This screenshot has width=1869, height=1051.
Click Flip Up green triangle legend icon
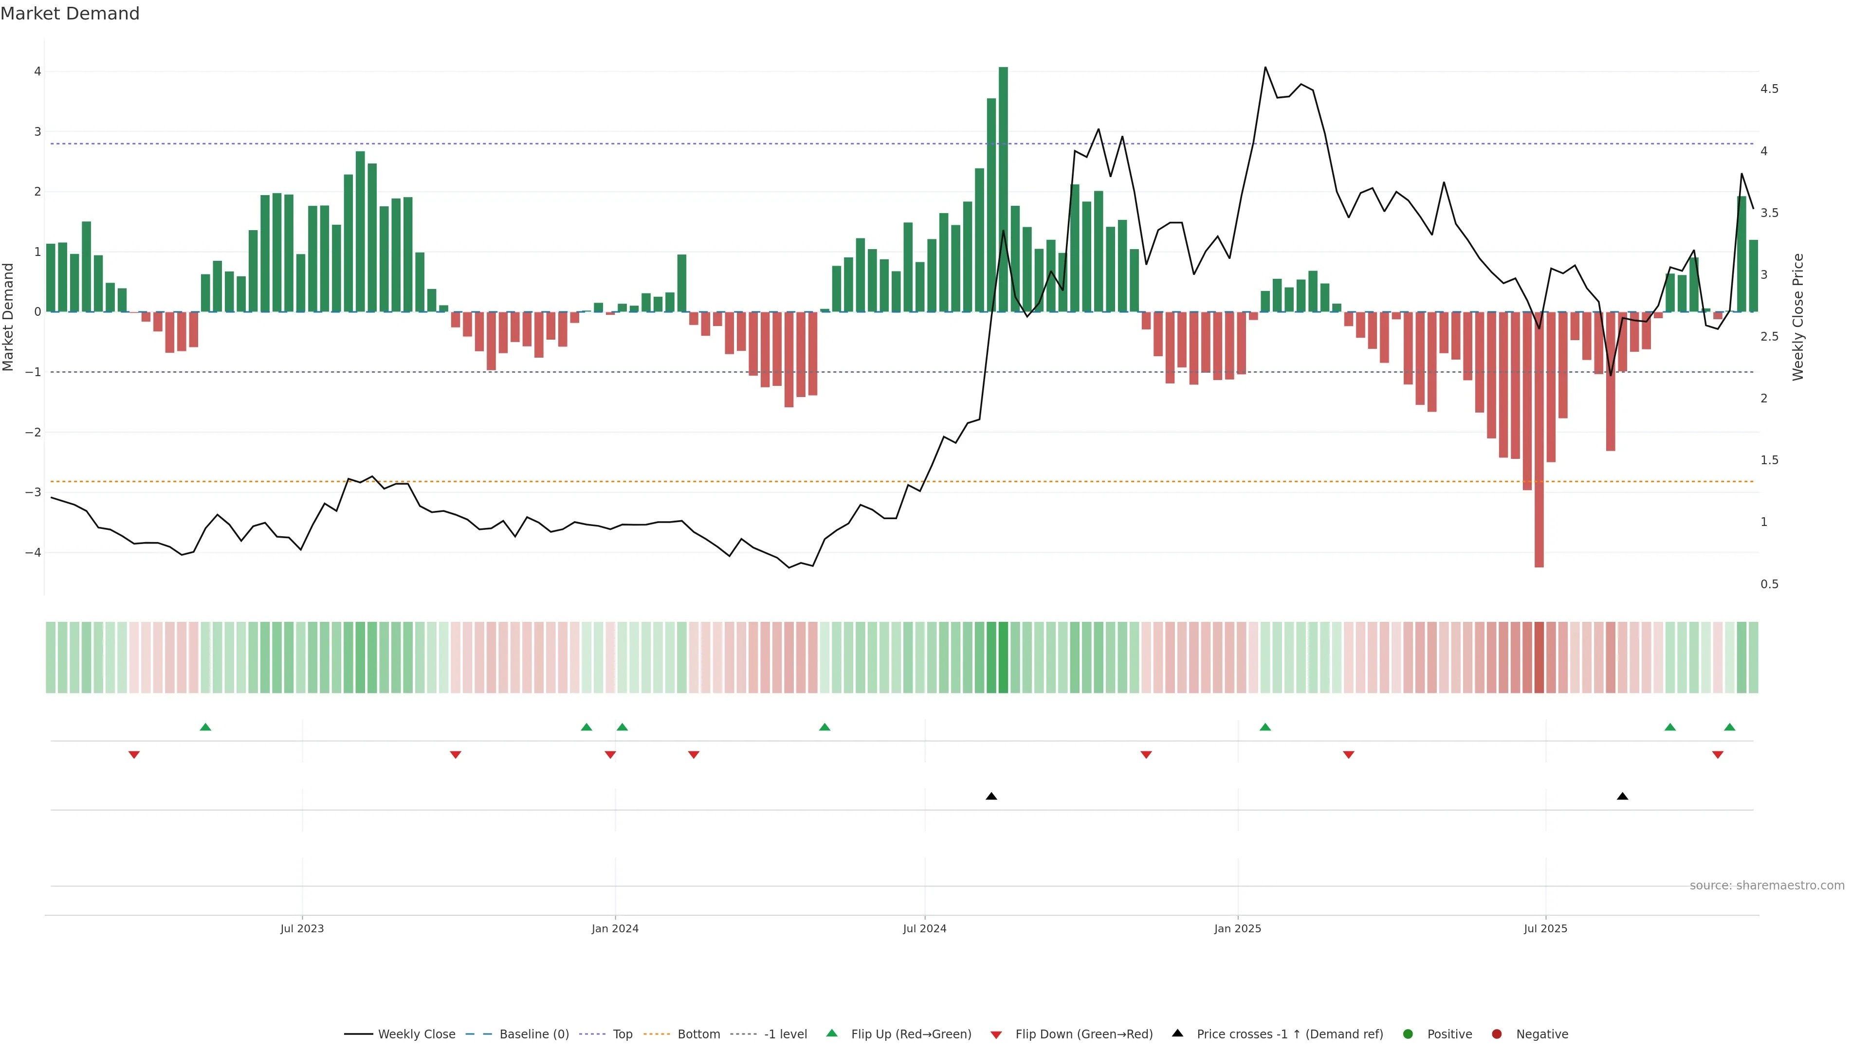[x=832, y=1033]
